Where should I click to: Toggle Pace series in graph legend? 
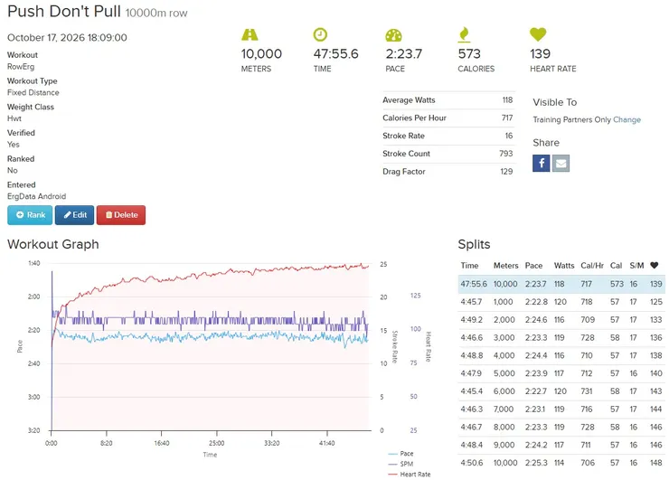(401, 454)
